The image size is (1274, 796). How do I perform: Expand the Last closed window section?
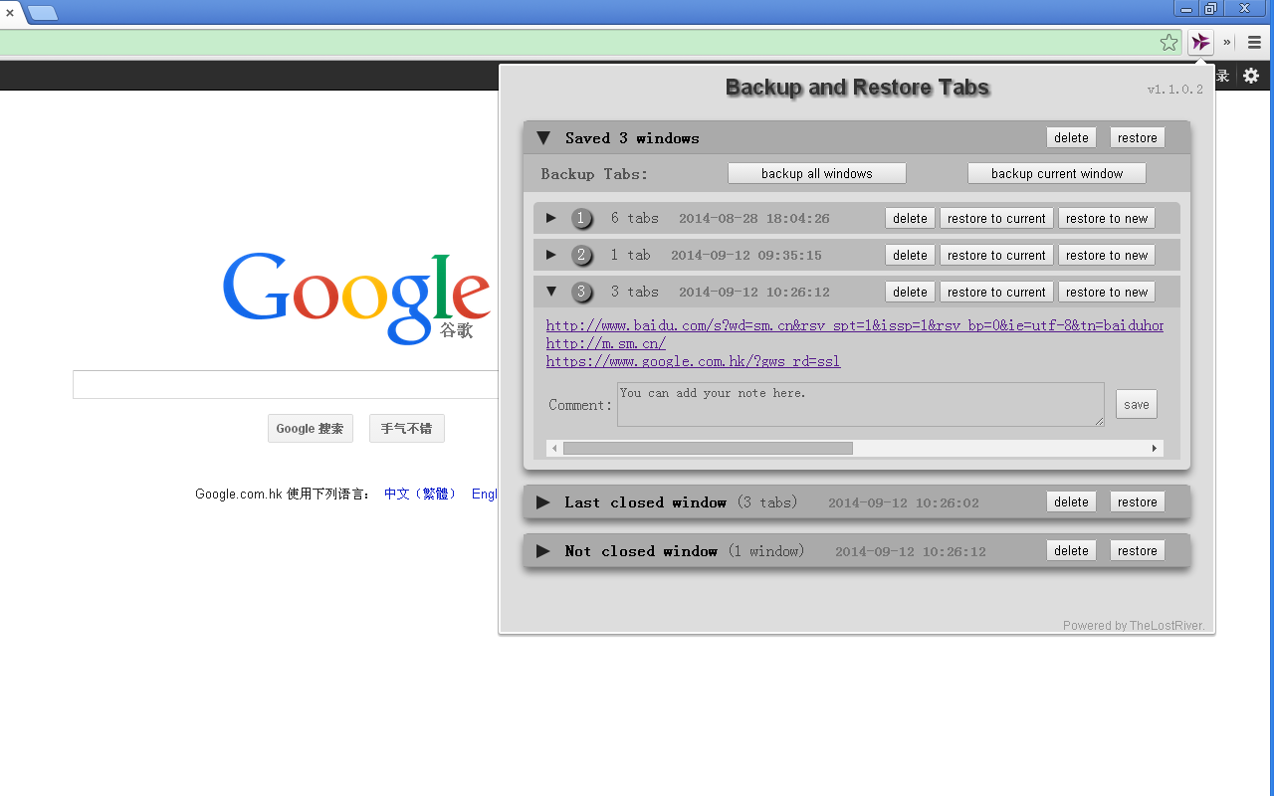point(543,502)
